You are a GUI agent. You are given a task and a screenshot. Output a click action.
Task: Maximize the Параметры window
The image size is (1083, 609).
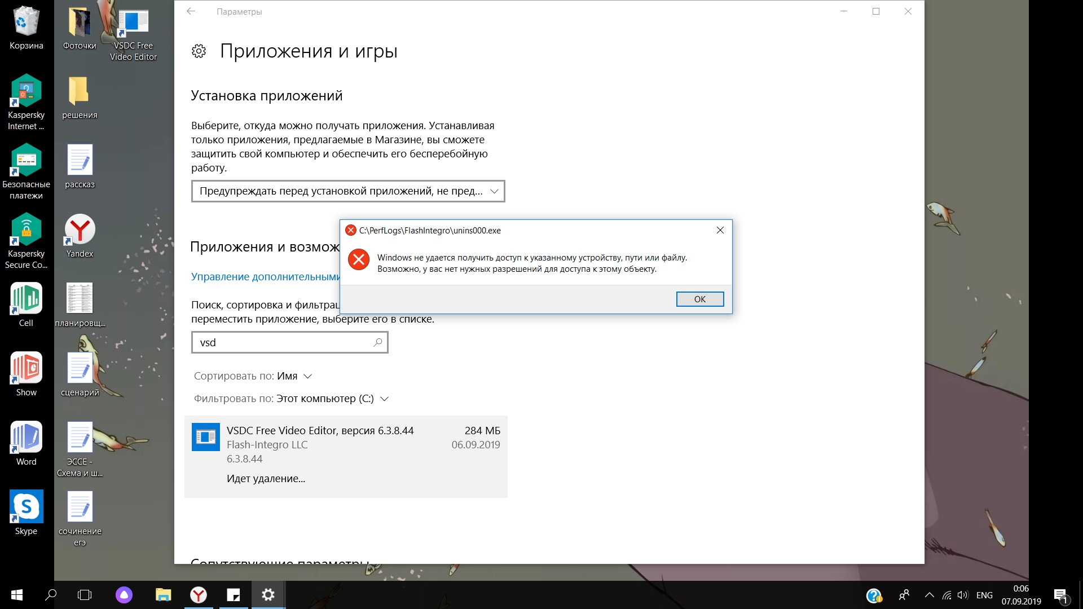(x=876, y=11)
